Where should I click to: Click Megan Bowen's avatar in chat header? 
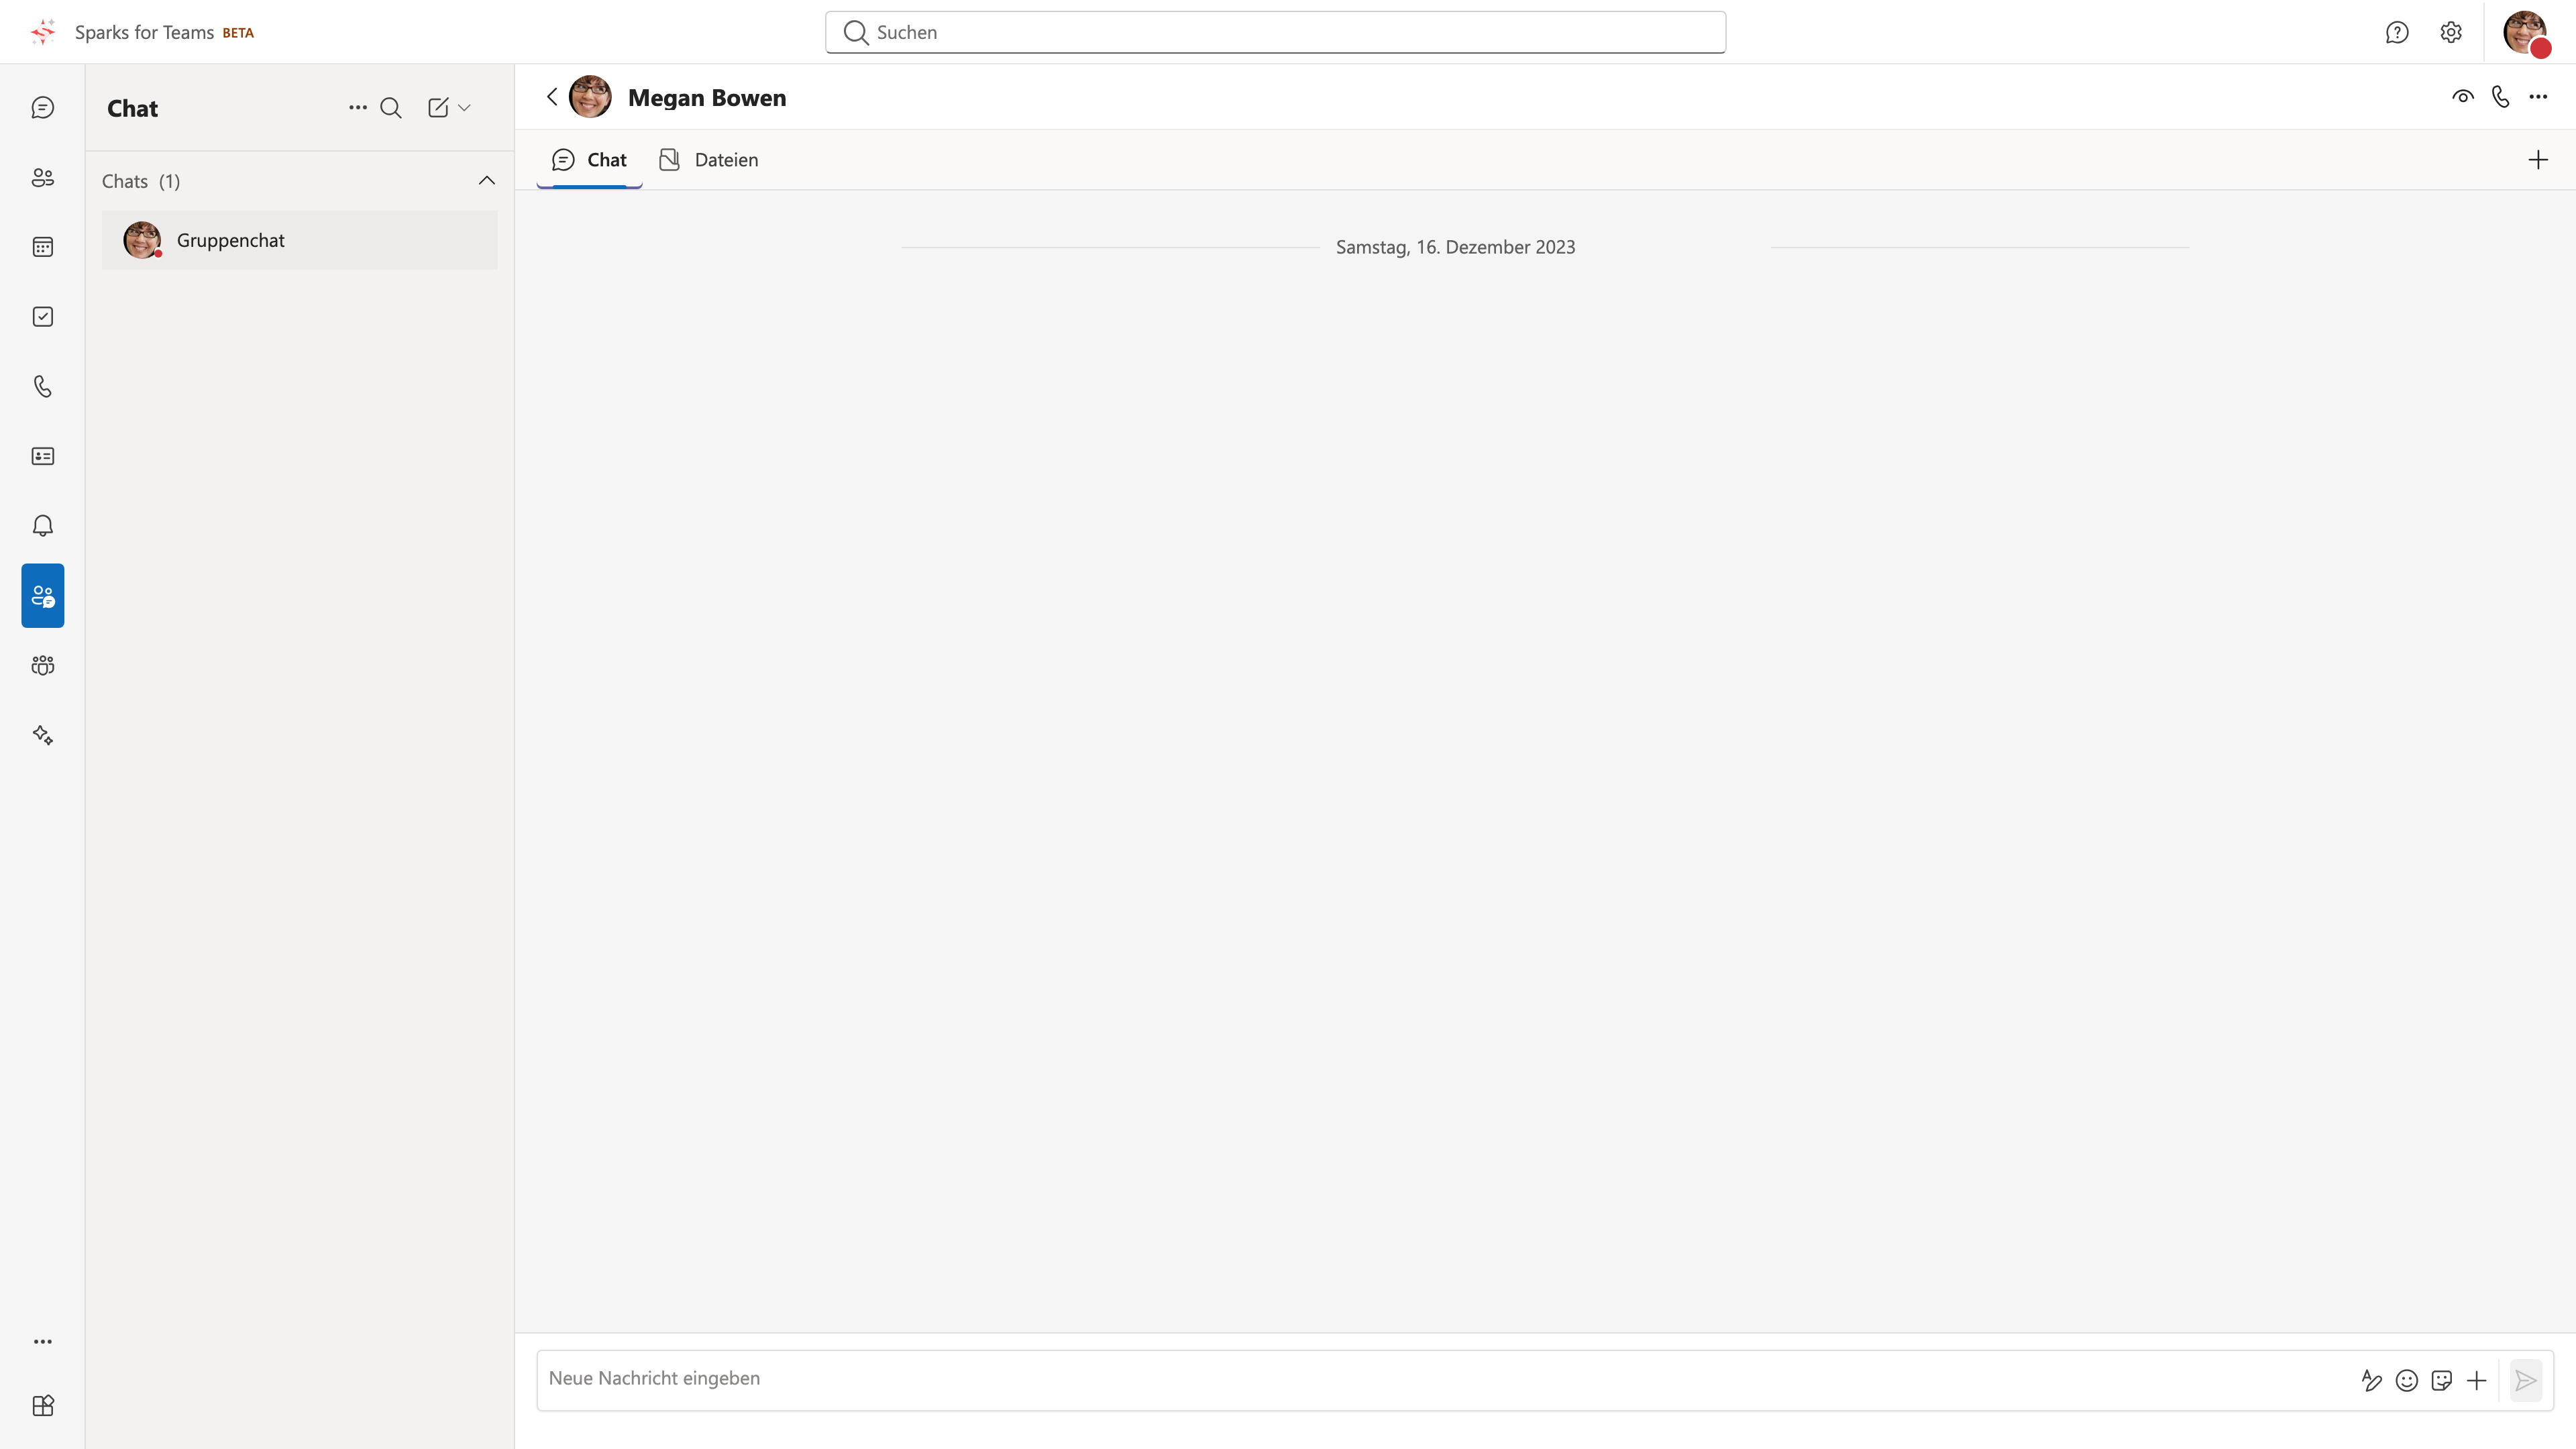pyautogui.click(x=590, y=97)
